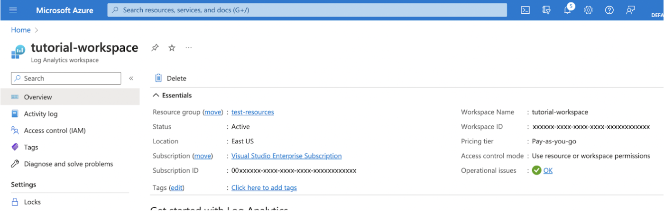Mark workspace as favorite with star

[172, 48]
